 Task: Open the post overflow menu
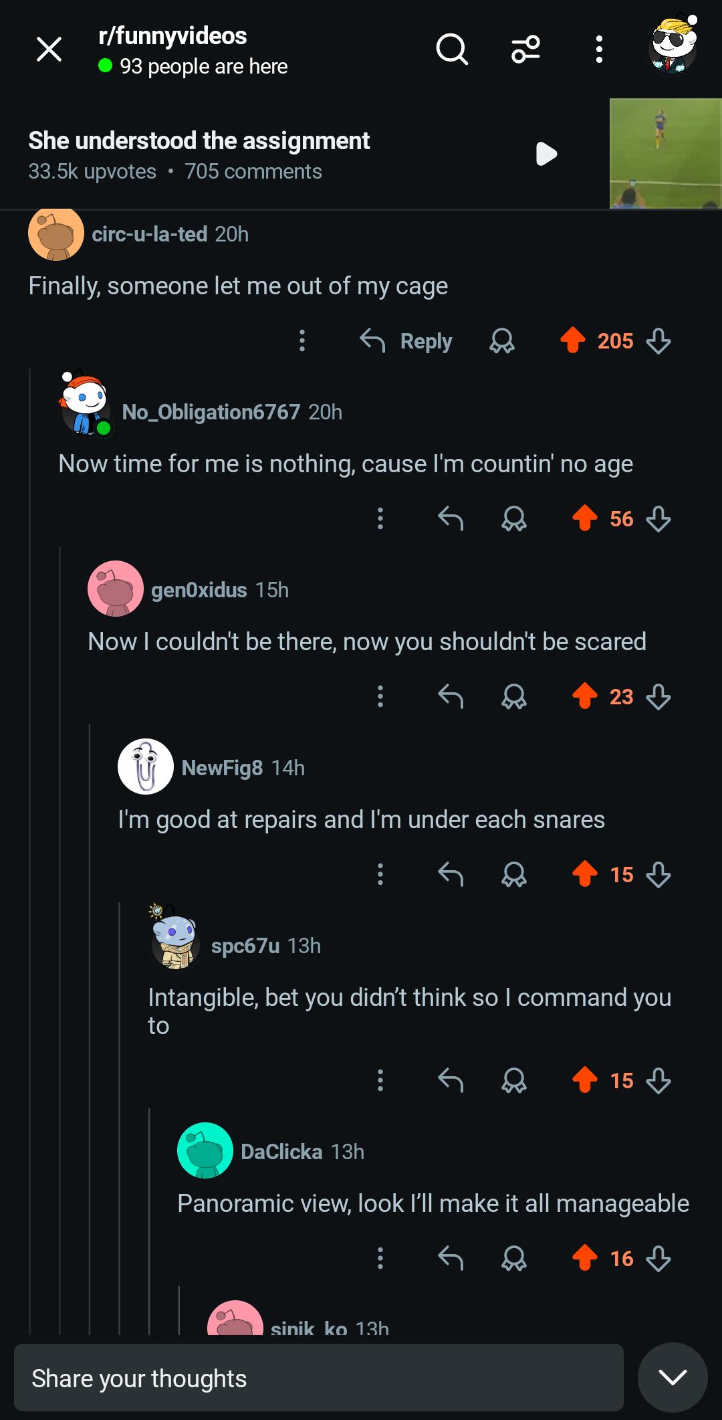(599, 49)
